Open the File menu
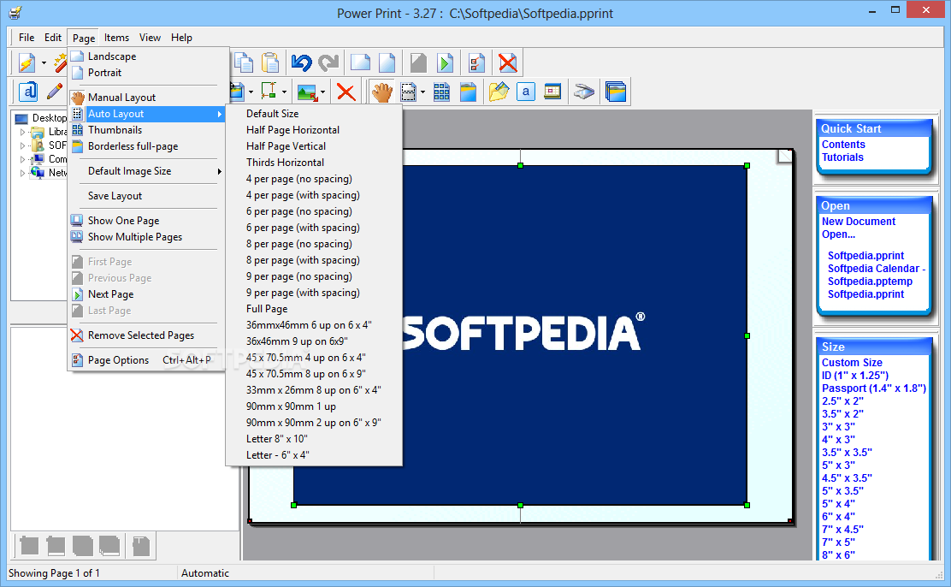951x587 pixels. tap(27, 38)
